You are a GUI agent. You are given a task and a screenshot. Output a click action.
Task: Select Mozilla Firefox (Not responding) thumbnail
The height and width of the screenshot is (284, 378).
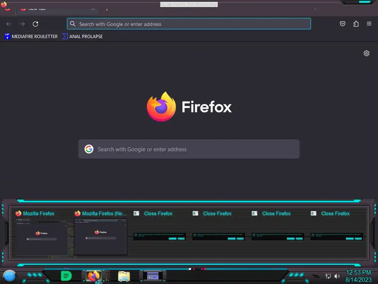pyautogui.click(x=100, y=233)
